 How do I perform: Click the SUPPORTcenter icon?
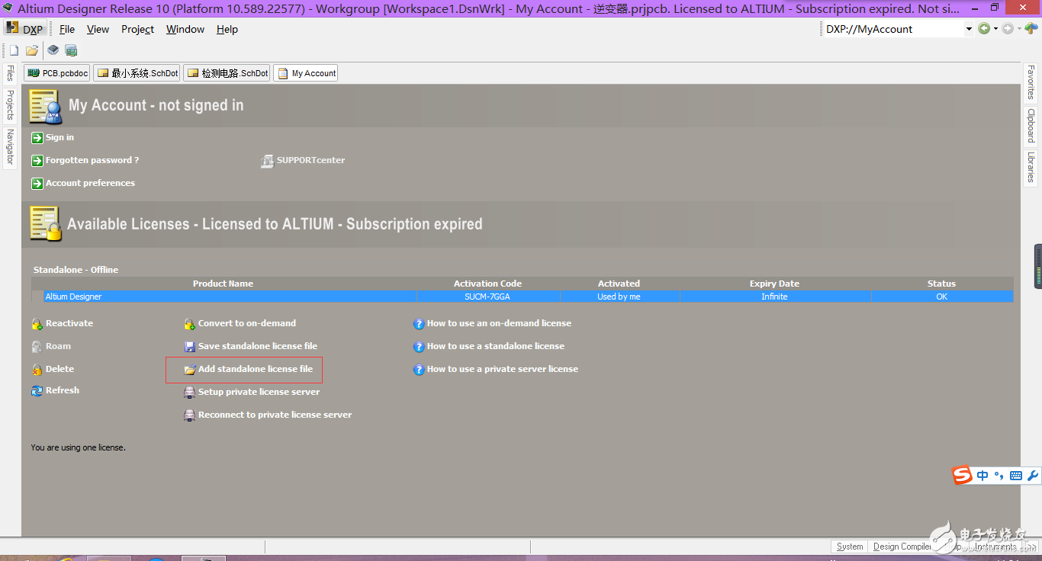[267, 161]
